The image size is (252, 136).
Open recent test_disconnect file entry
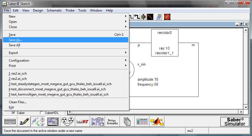click(66, 89)
